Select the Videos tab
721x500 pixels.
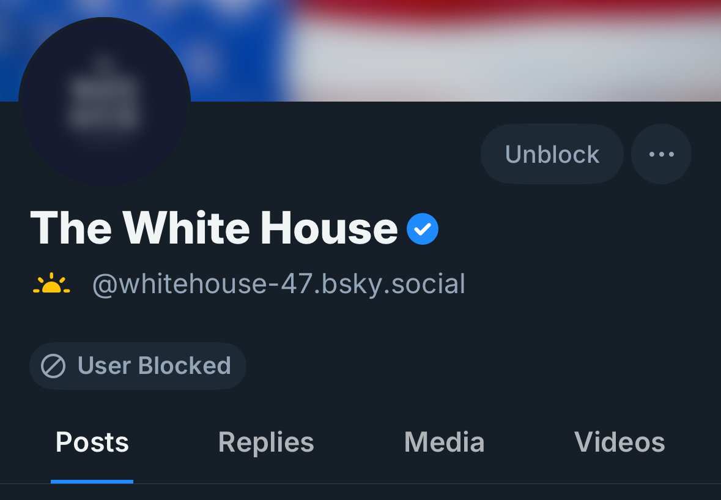click(x=619, y=442)
